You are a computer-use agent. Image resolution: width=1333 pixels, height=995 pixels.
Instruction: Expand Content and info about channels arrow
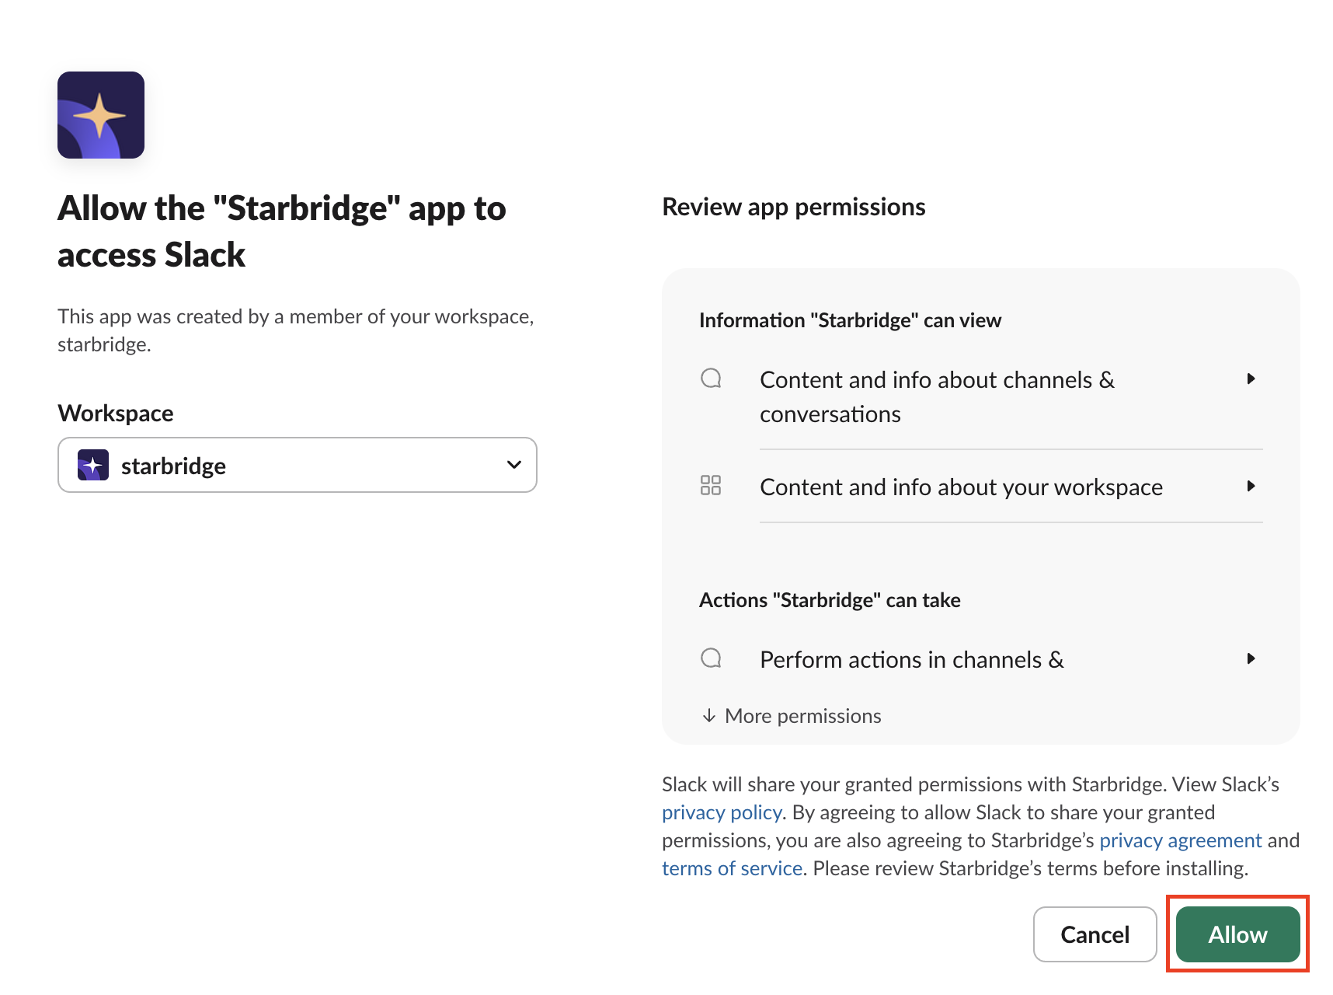tap(1251, 379)
